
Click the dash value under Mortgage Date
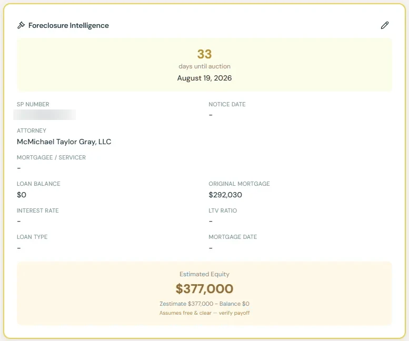coord(211,248)
